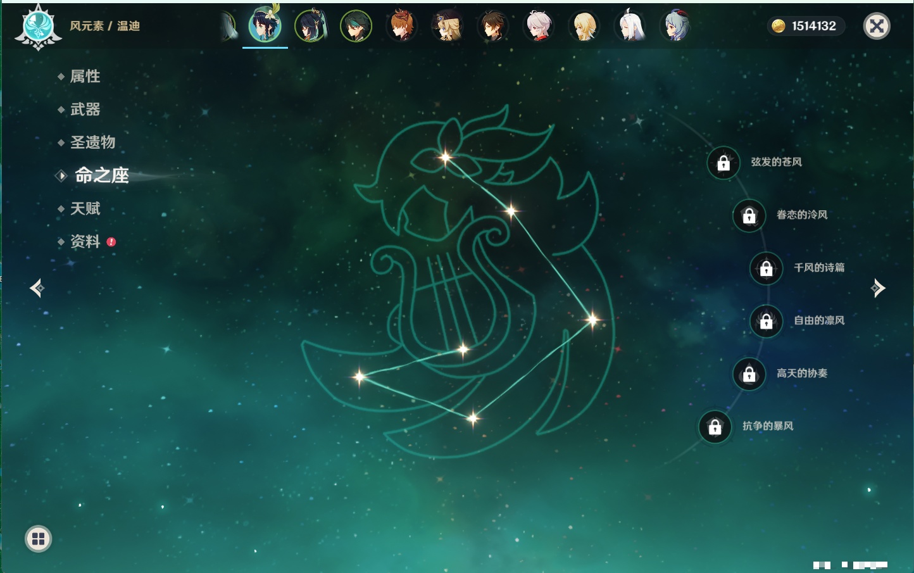Open the four-square grid menu button

point(38,539)
